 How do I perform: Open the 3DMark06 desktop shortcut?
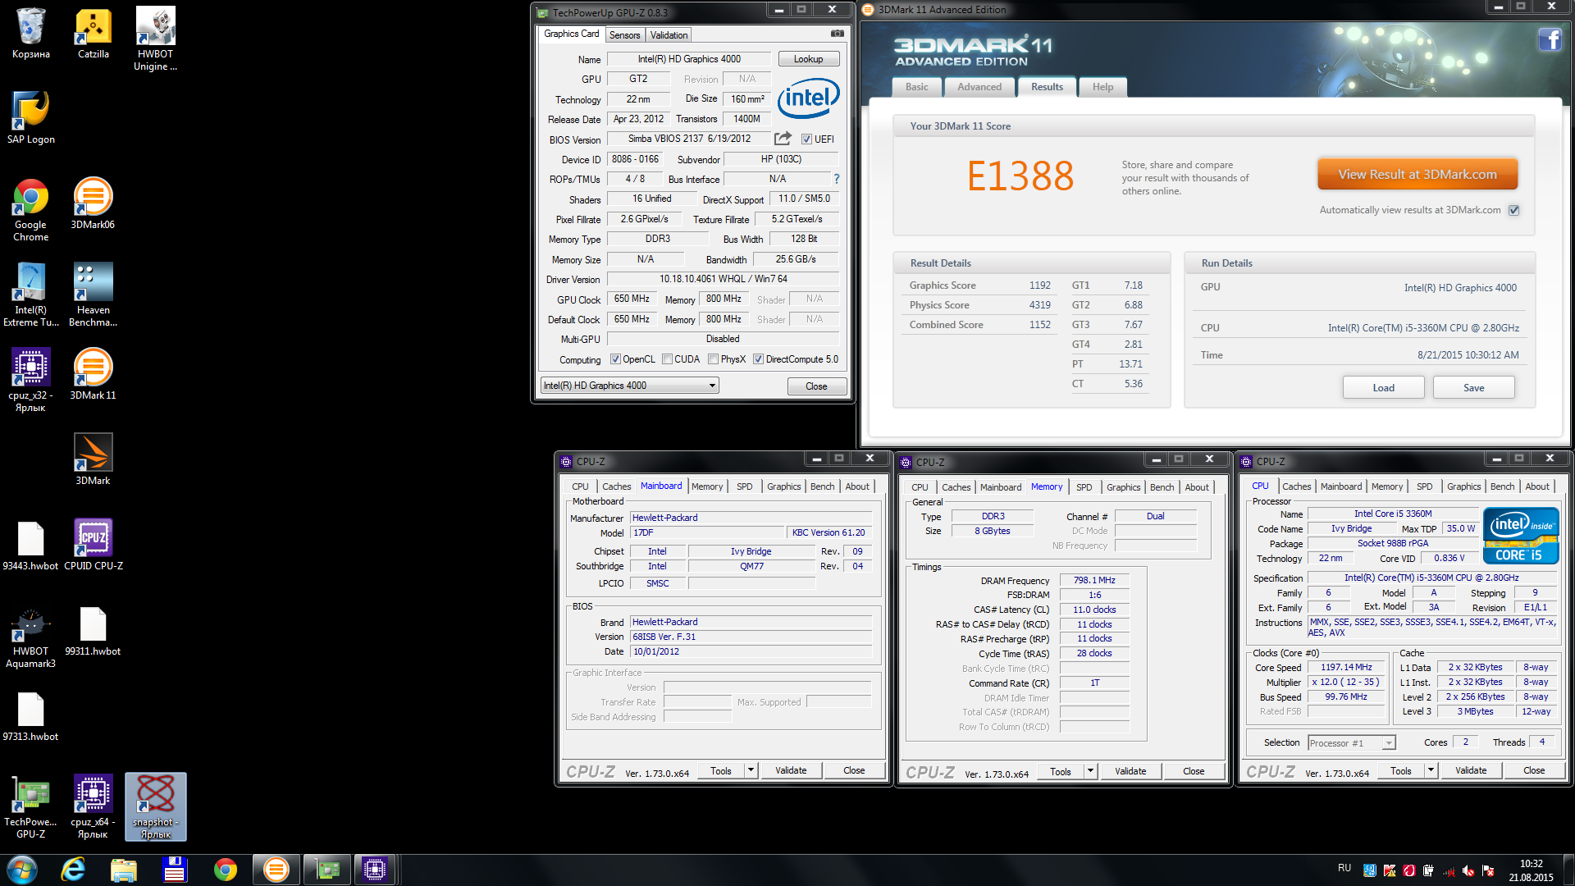[93, 203]
